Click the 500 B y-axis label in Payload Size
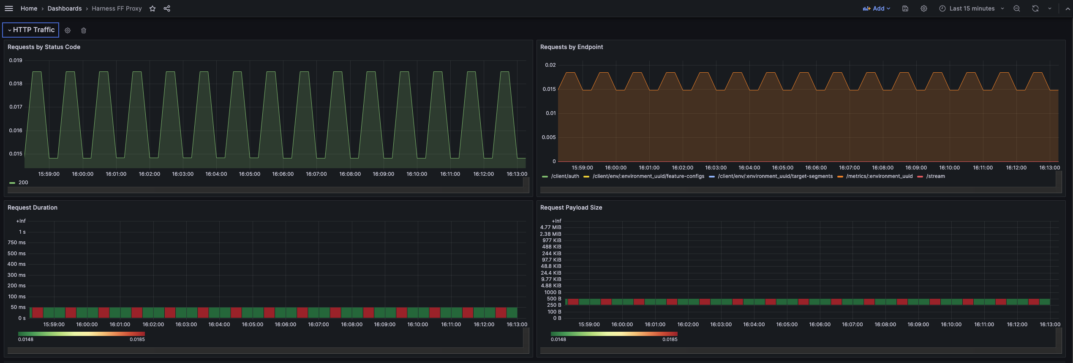Viewport: 1073px width, 363px height. [554, 299]
